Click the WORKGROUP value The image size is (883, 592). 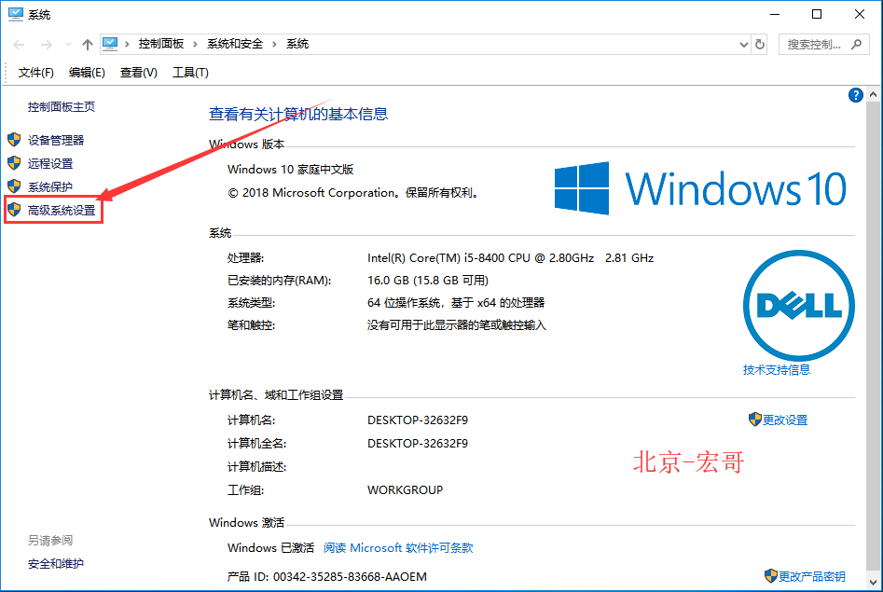405,490
